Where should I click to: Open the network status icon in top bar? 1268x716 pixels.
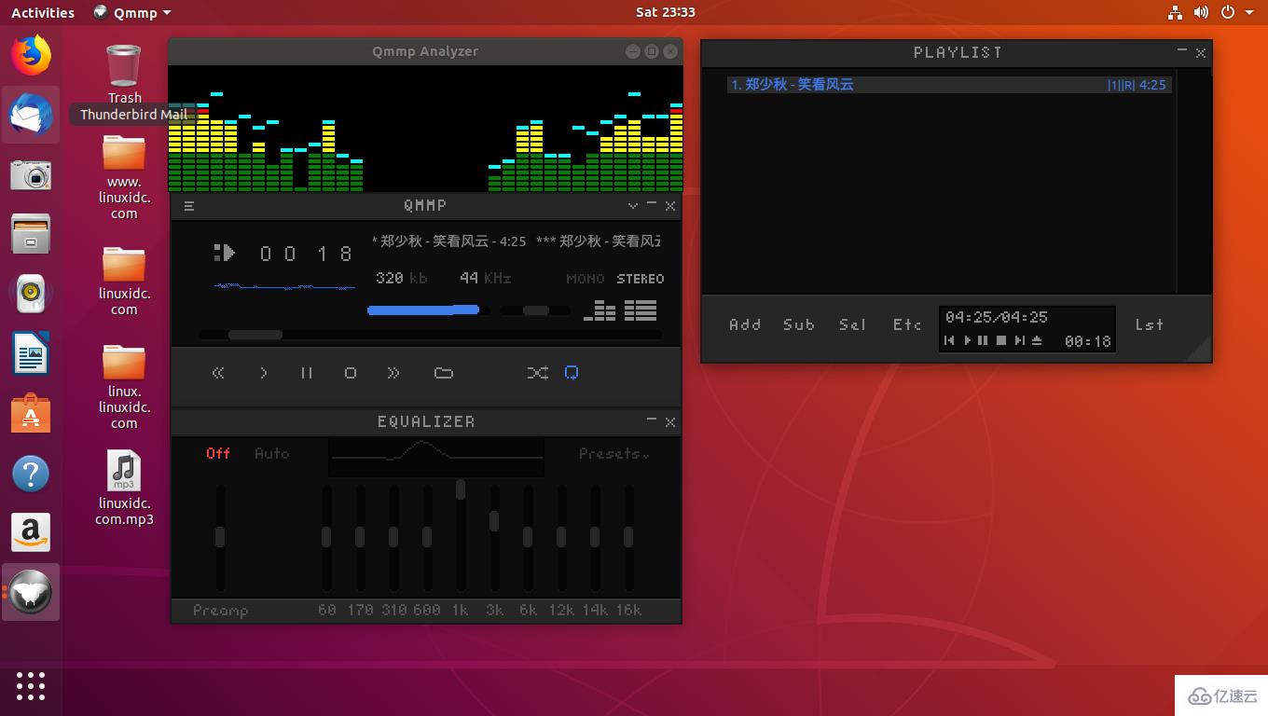[x=1175, y=12]
